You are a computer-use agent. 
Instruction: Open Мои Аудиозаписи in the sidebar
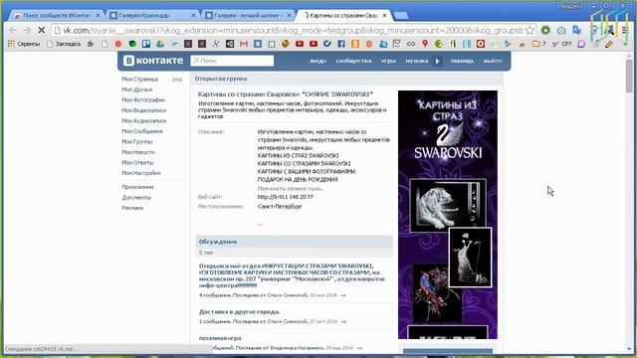point(143,121)
